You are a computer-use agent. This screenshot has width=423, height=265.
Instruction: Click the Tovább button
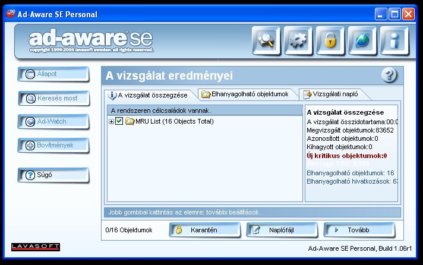(x=359, y=230)
